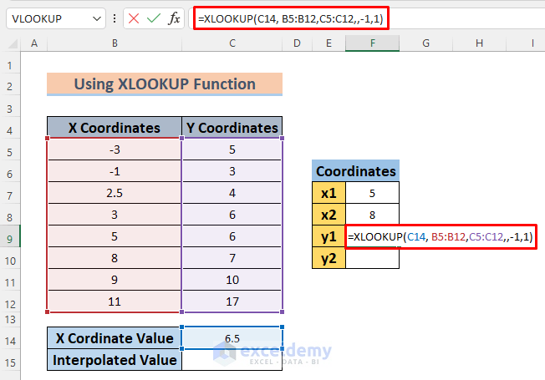Select X coordinate cell containing 2.5

115,193
